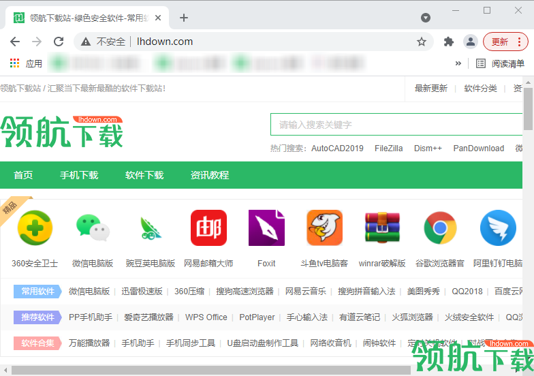
Task: Select the 资讯教程 navigation tab
Action: coord(210,175)
